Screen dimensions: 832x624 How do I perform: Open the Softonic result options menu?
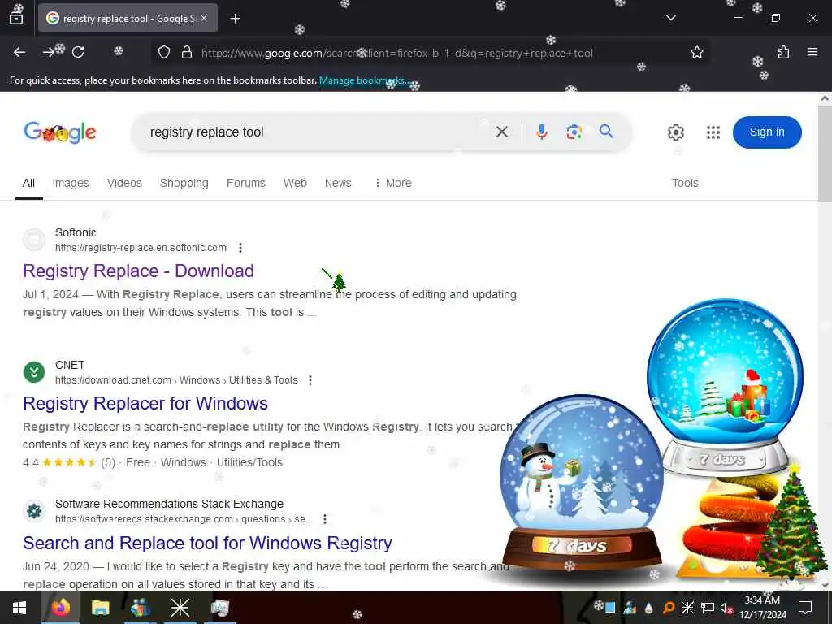click(240, 248)
